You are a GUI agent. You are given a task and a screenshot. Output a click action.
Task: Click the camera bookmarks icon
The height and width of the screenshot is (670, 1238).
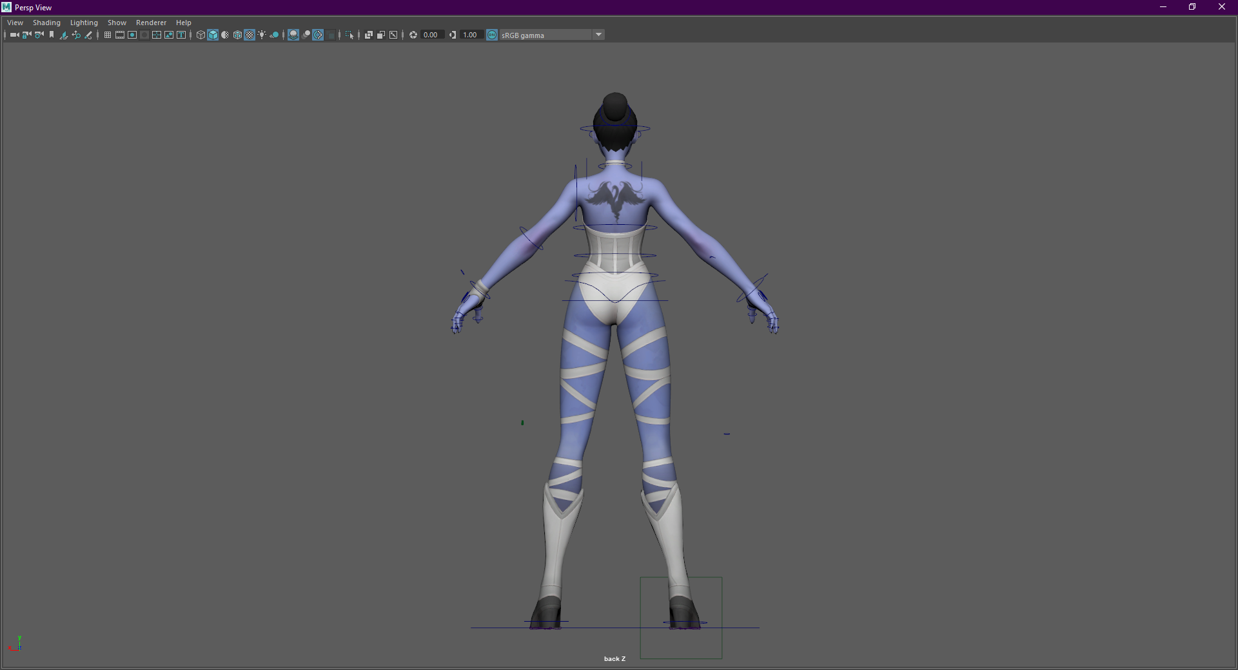[x=52, y=35]
